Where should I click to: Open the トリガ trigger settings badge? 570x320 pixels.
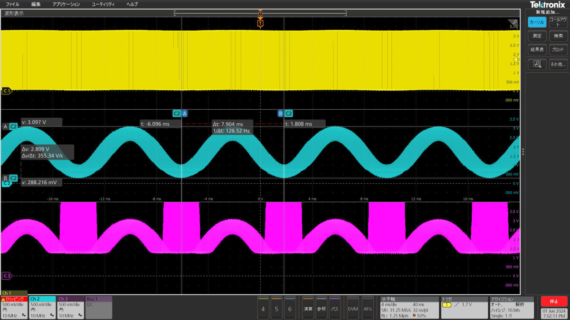click(464, 308)
